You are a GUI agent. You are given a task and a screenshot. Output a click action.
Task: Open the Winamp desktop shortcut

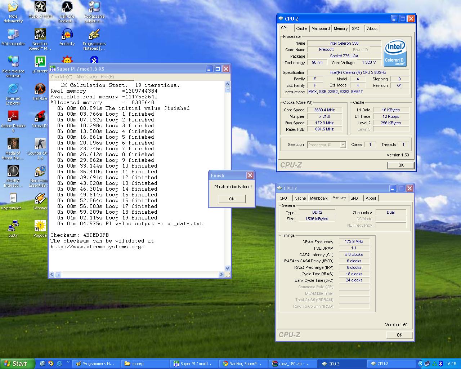[x=40, y=199]
